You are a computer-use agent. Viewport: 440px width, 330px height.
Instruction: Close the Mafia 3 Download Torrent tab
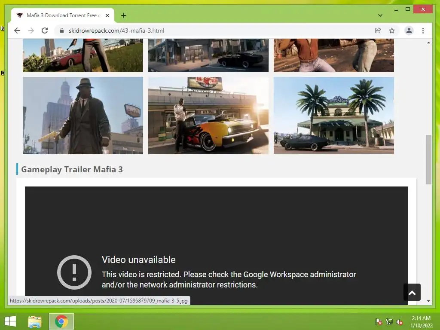point(107,15)
